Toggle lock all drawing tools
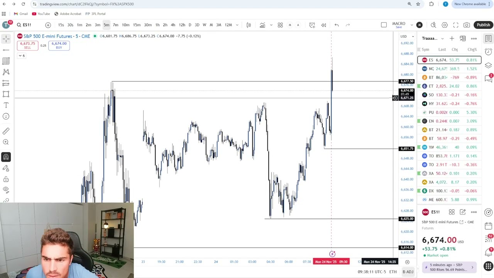Screen dimensions: 494x278 [6, 179]
